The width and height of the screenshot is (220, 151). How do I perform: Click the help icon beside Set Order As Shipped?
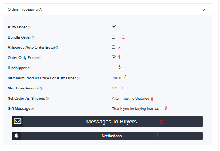[x=47, y=99]
